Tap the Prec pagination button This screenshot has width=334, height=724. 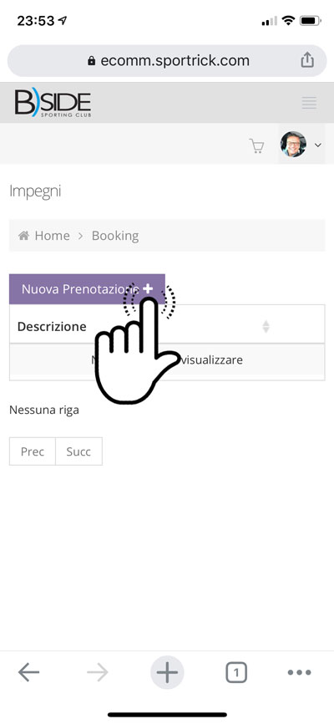33,451
